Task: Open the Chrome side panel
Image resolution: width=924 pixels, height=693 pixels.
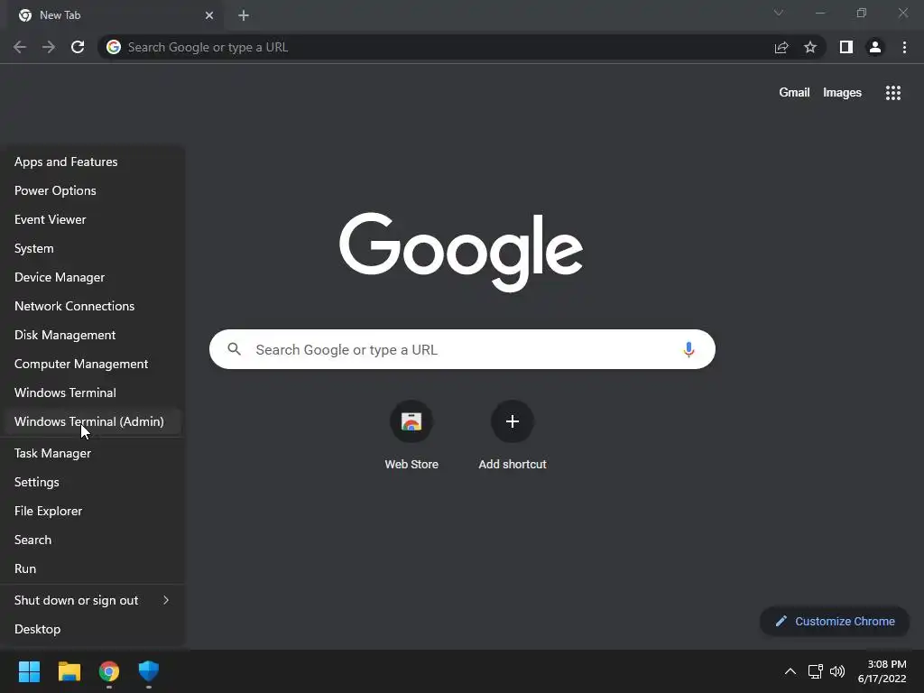Action: click(846, 47)
